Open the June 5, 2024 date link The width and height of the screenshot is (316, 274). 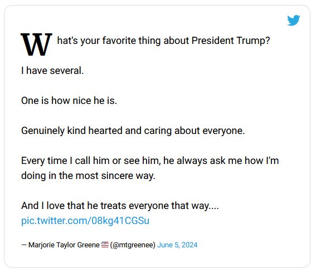click(177, 245)
